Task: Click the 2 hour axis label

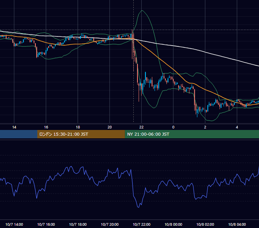Action: point(205,127)
